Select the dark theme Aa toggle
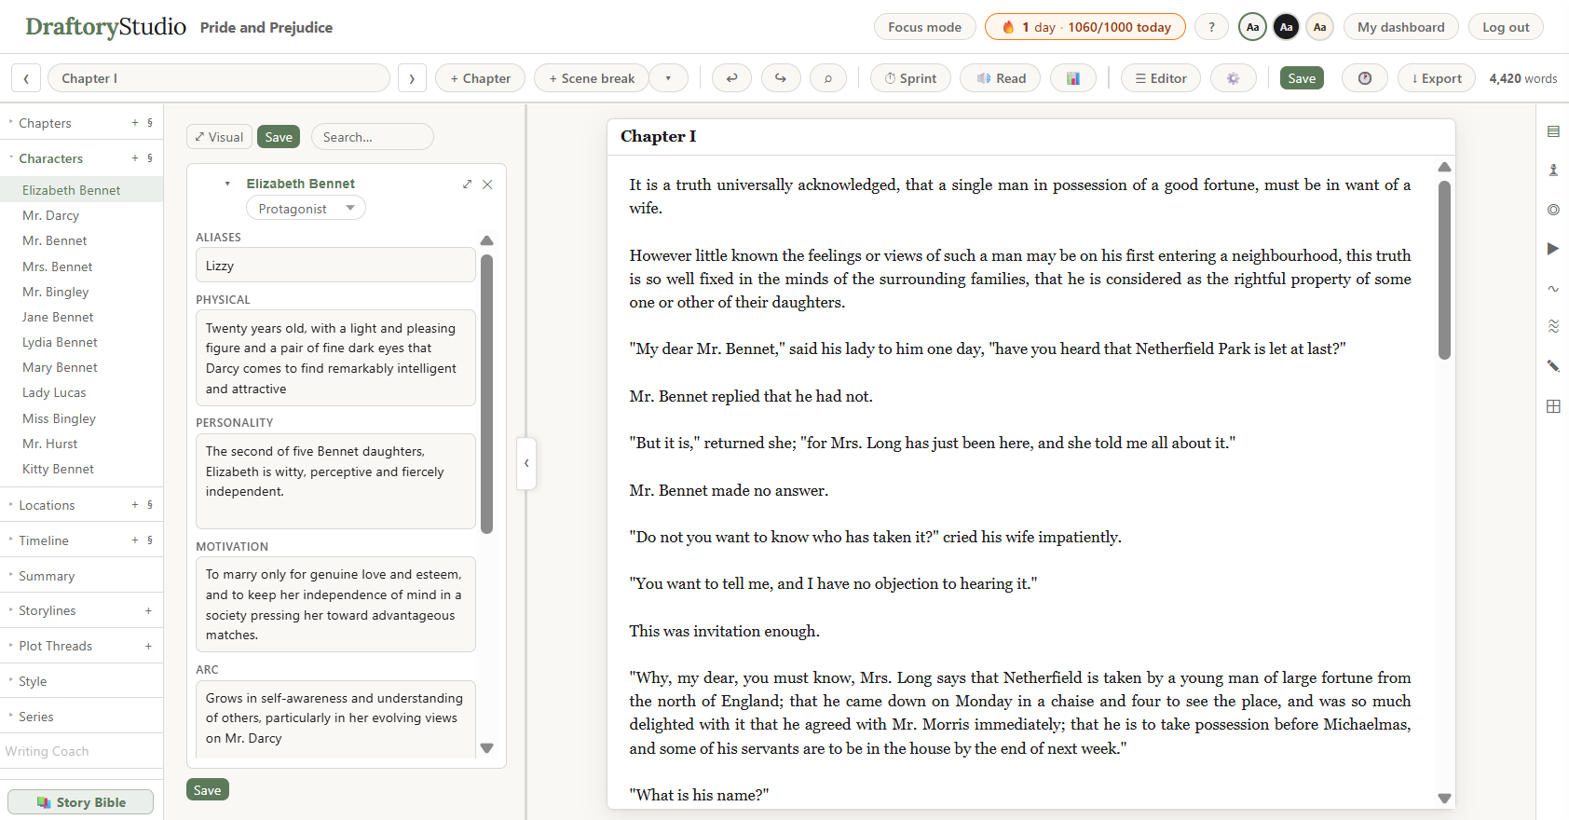 coord(1286,27)
